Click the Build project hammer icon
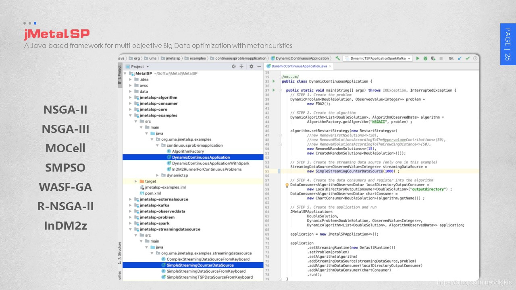 [337, 58]
